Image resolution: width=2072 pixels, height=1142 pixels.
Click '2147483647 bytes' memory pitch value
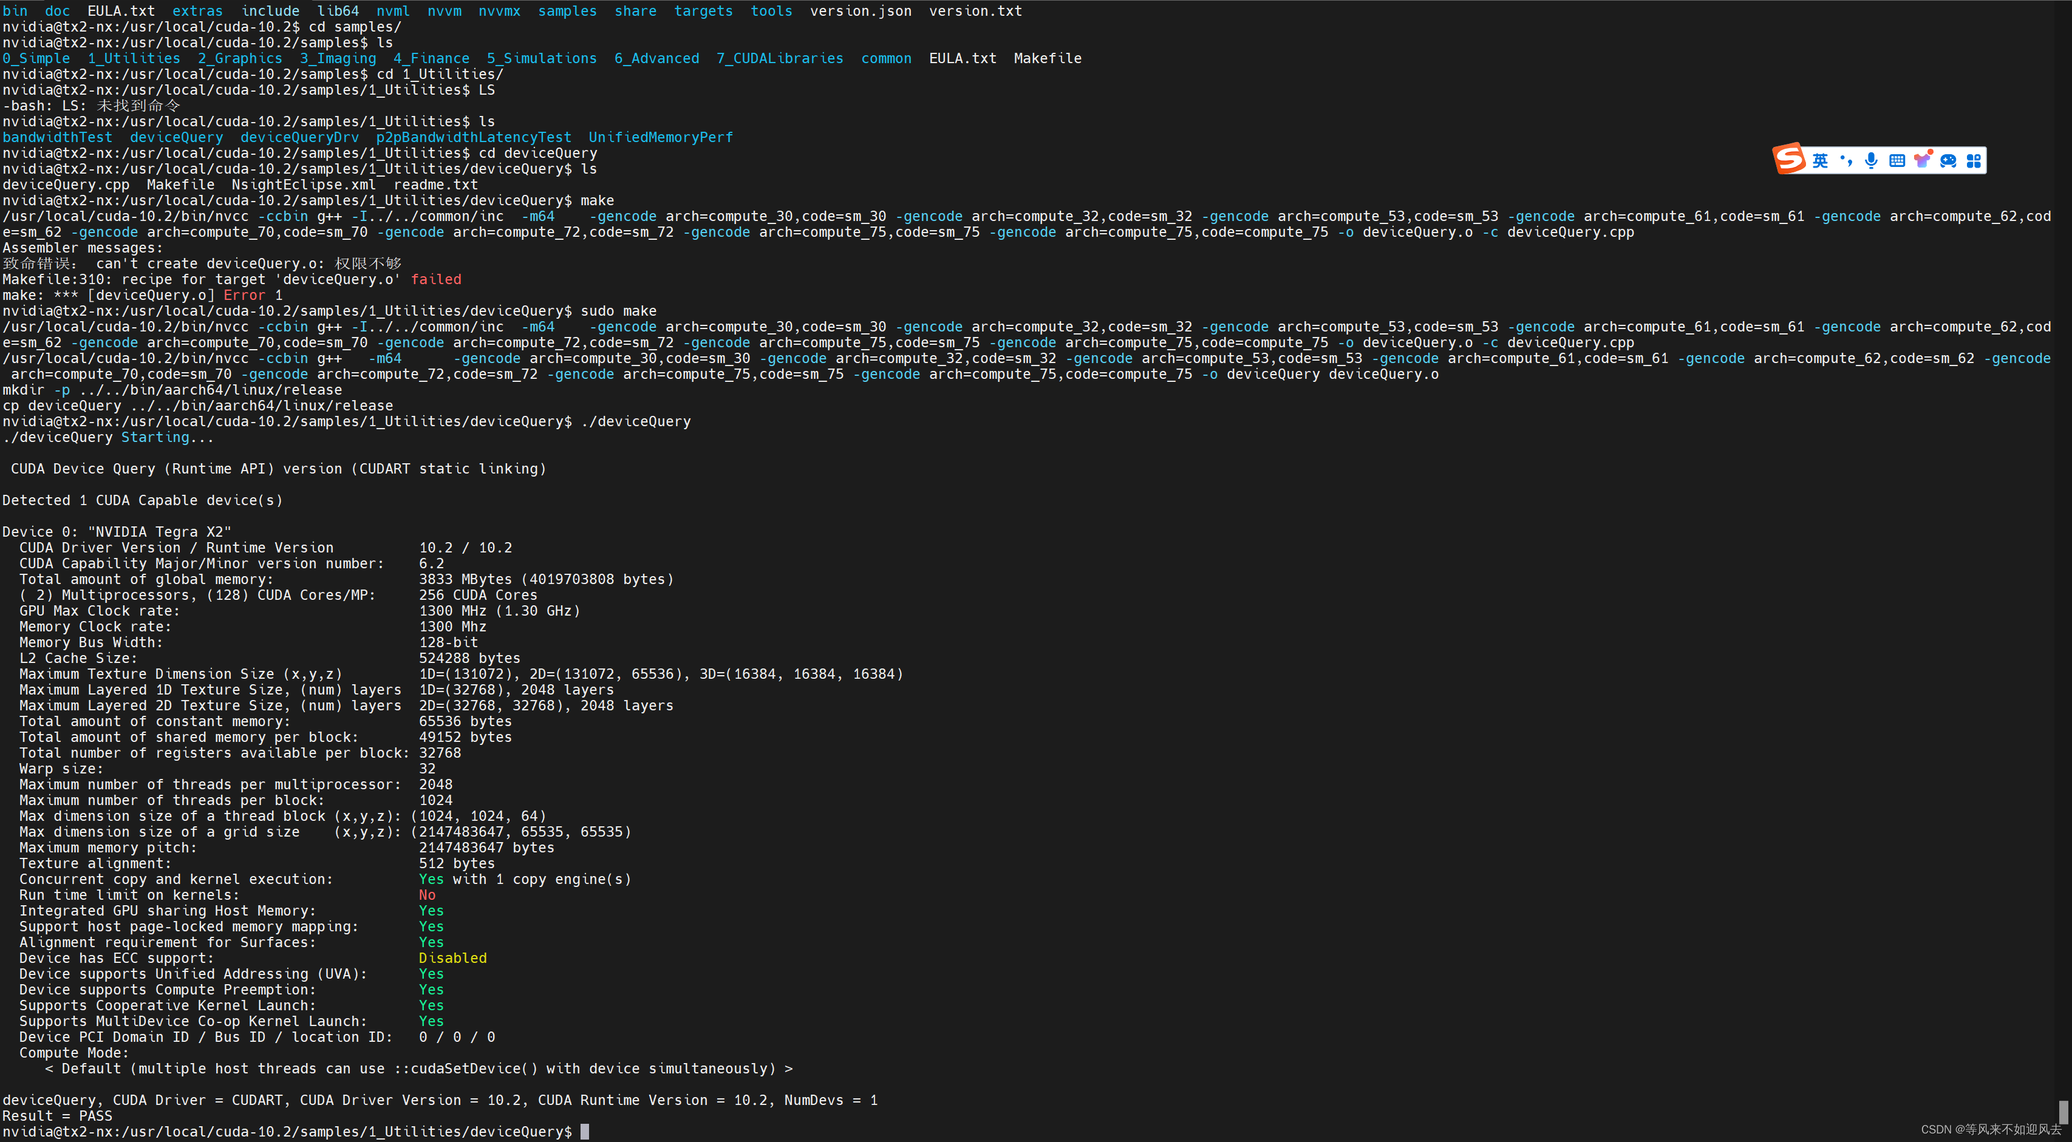tap(486, 848)
